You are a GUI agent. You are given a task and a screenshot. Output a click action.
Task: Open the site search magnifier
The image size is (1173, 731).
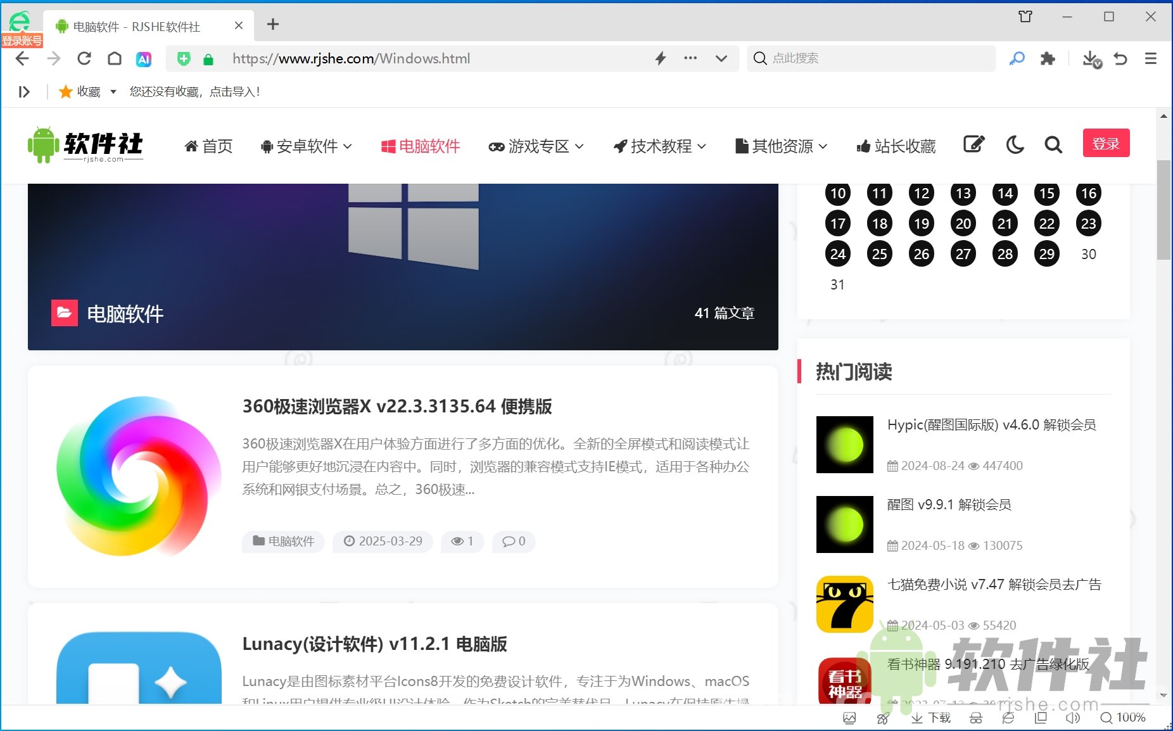1053,145
